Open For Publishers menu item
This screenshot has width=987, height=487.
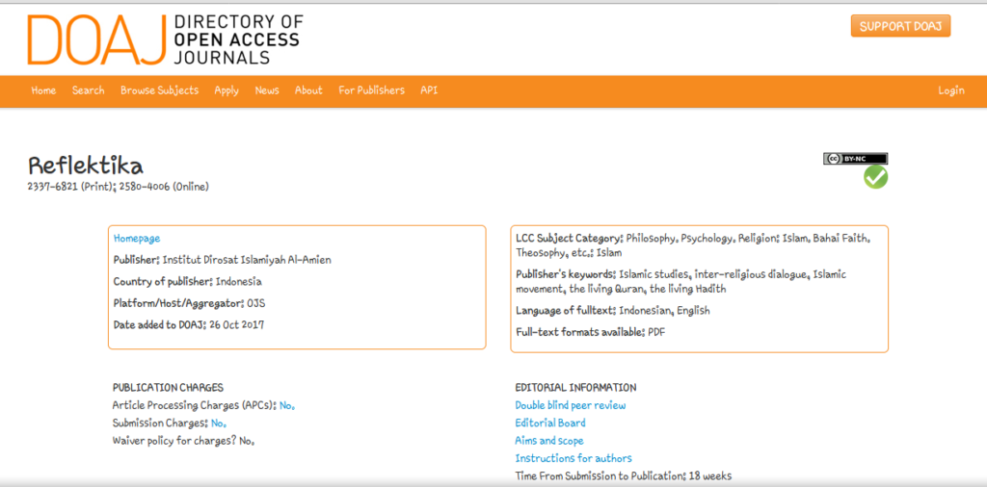click(371, 90)
